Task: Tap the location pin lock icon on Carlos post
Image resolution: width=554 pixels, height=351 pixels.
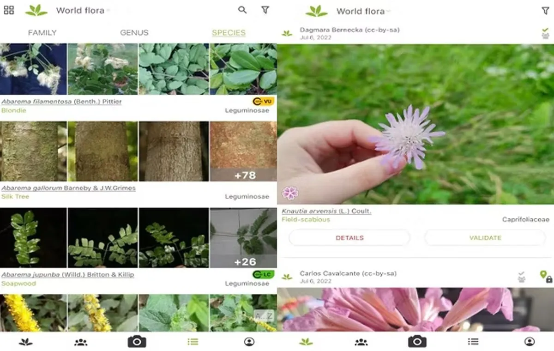Action: click(546, 276)
